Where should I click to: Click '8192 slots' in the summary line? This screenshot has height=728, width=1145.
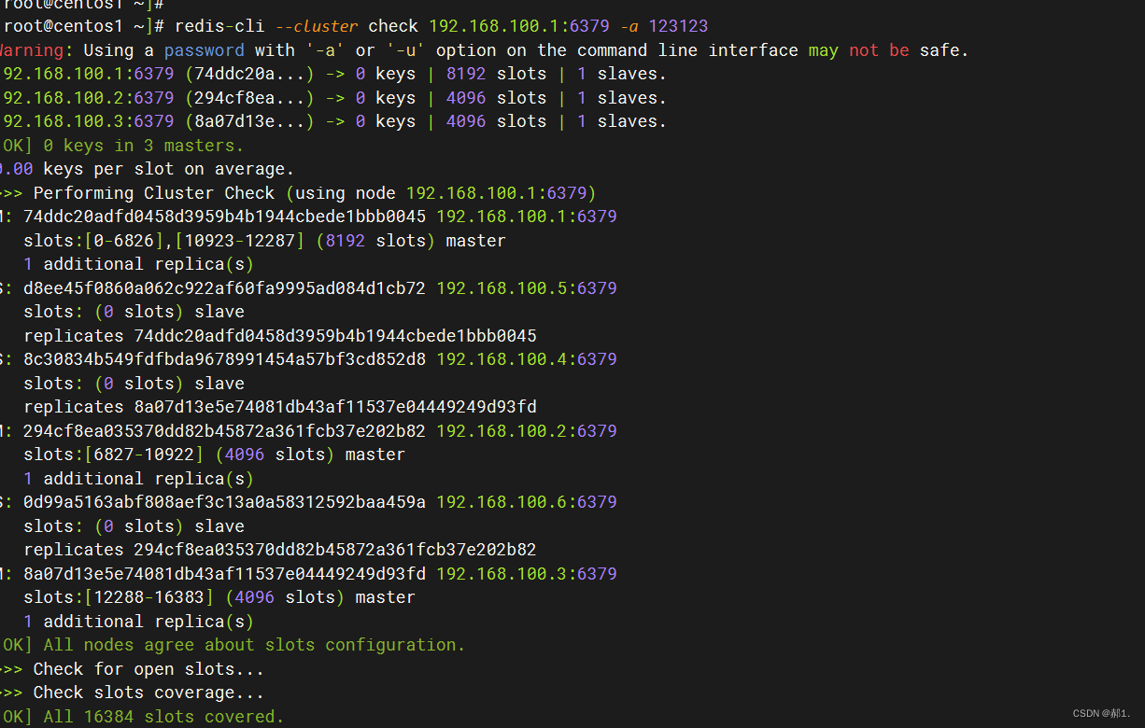496,74
